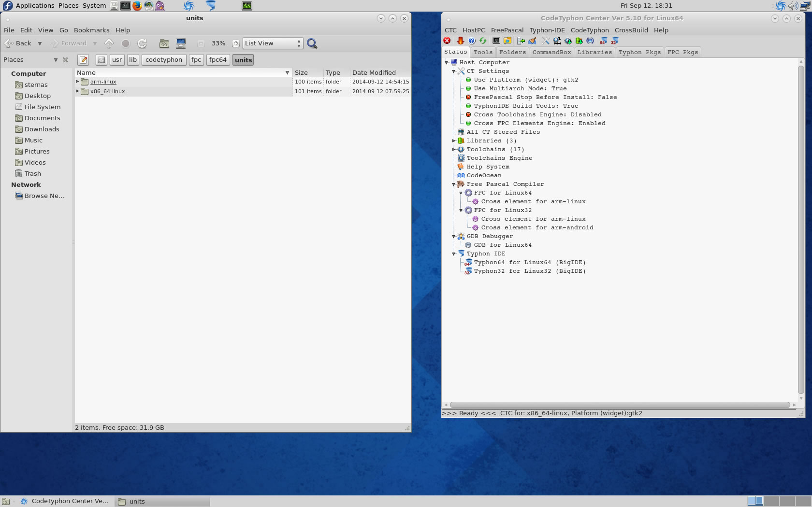The height and width of the screenshot is (507, 812).
Task: Zoom in with the plus icon
Action: (x=235, y=43)
